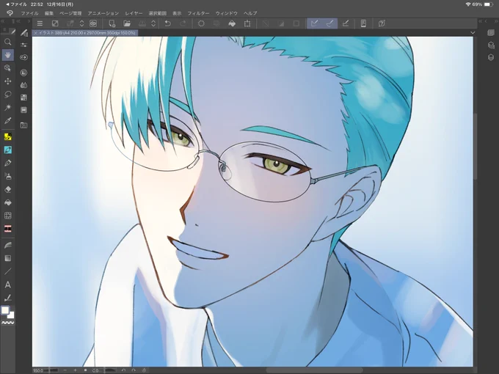This screenshot has height=374, width=499.
Task: Open the アニメーション menu
Action: pos(103,13)
